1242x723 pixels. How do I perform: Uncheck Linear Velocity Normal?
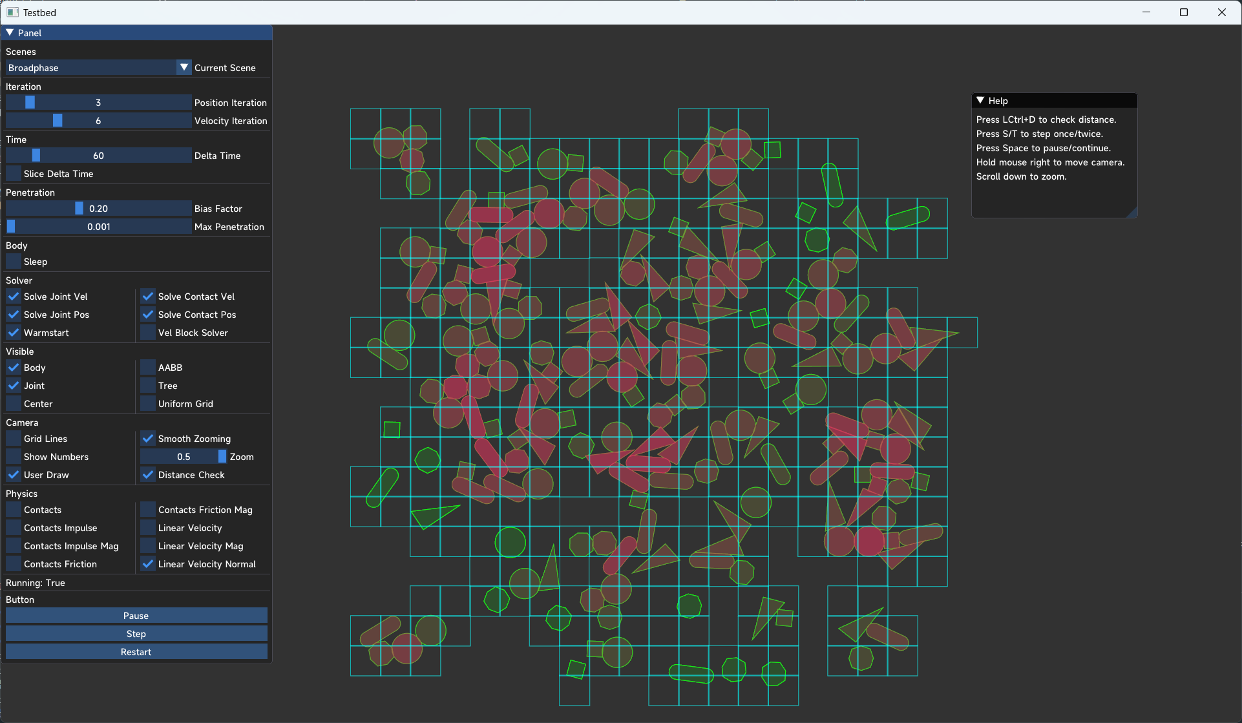pyautogui.click(x=148, y=564)
